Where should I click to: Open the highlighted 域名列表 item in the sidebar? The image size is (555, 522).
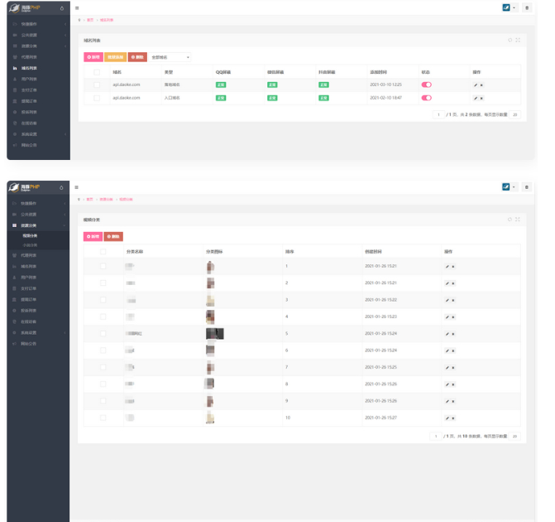(30, 68)
